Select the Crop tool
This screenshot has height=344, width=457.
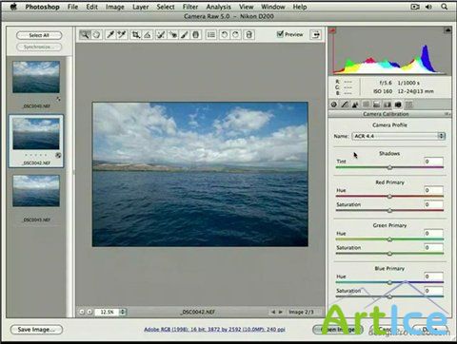pyautogui.click(x=136, y=34)
